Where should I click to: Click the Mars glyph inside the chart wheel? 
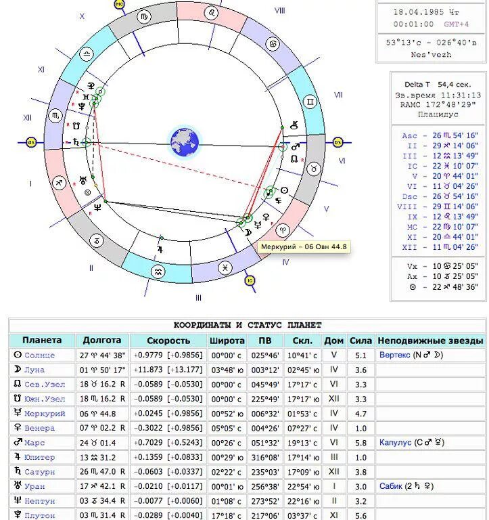(295, 146)
